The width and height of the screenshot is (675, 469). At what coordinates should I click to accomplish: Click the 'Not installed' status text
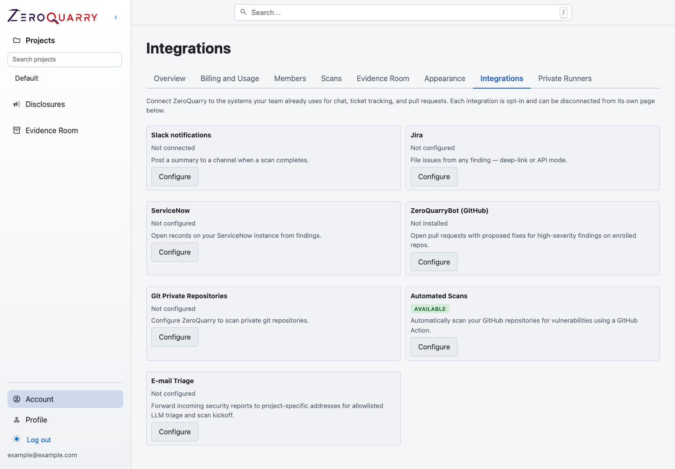point(429,223)
